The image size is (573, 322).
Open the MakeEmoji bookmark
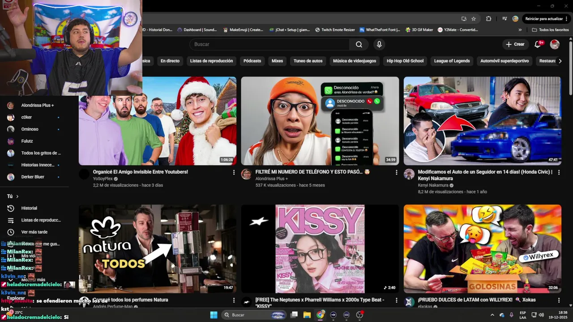coord(243,30)
